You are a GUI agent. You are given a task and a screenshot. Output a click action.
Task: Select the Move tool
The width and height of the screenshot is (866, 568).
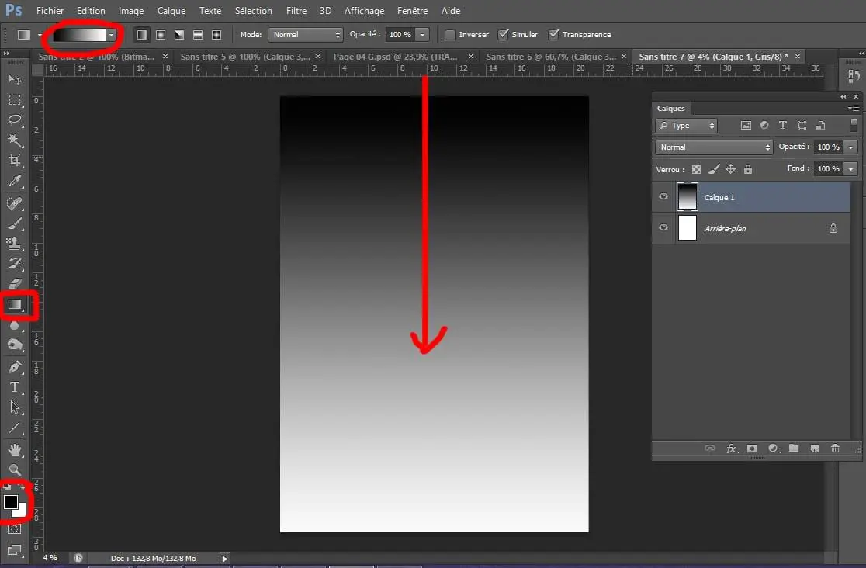15,79
